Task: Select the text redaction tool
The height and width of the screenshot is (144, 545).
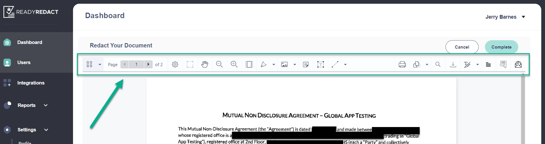Action: tap(467, 64)
